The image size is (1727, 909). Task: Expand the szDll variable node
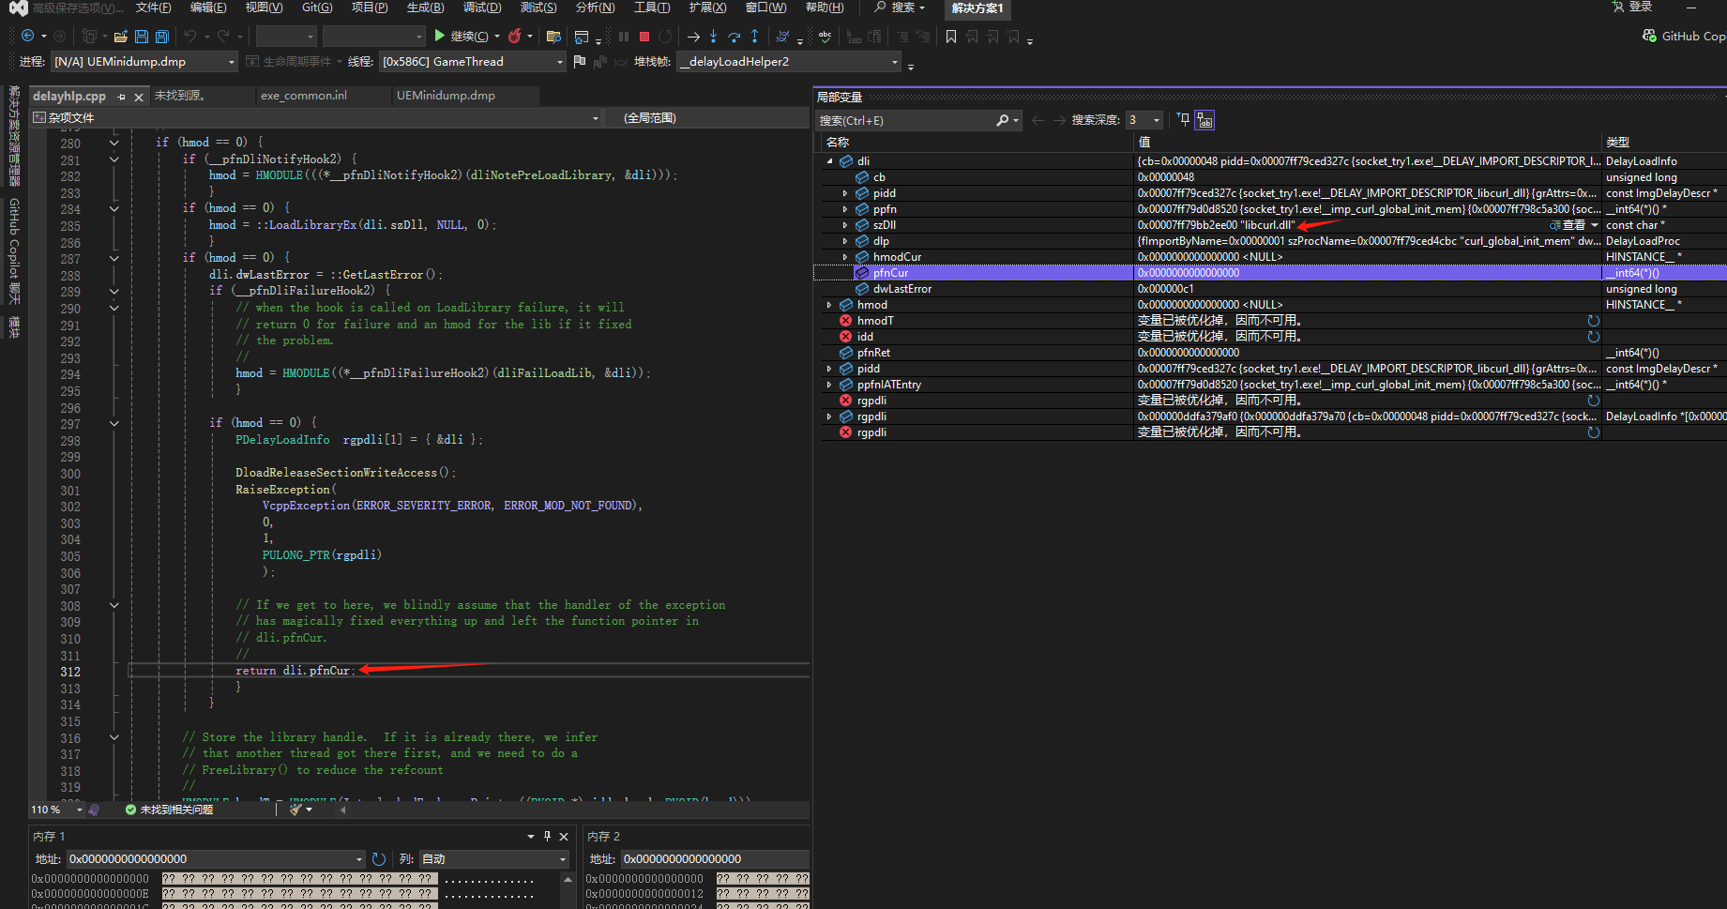pyautogui.click(x=845, y=225)
